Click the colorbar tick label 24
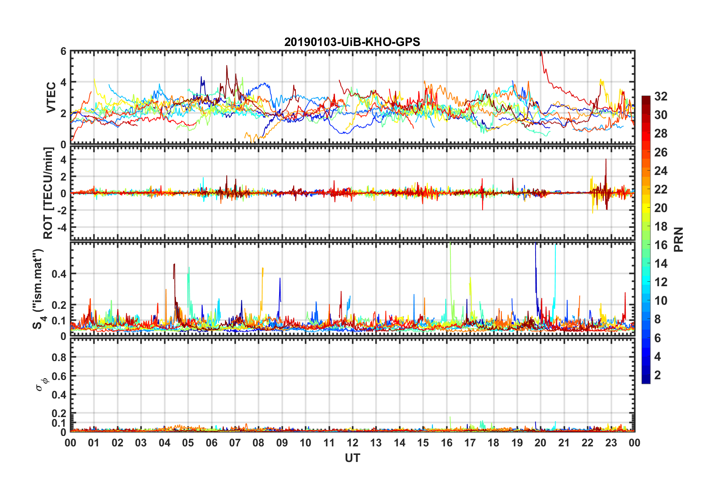The height and width of the screenshot is (479, 705). pos(661,171)
